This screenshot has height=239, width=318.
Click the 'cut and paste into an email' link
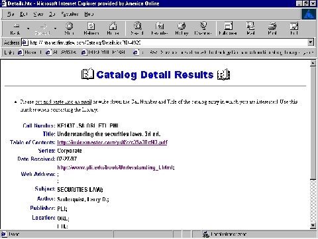pyautogui.click(x=64, y=102)
